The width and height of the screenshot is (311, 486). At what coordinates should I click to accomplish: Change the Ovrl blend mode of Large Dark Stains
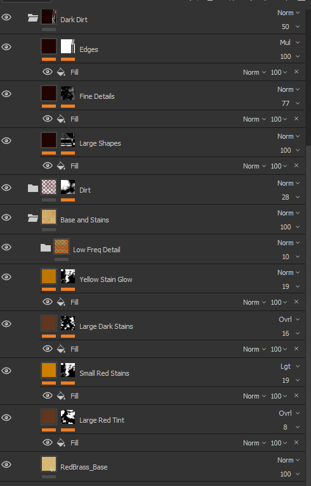289,319
